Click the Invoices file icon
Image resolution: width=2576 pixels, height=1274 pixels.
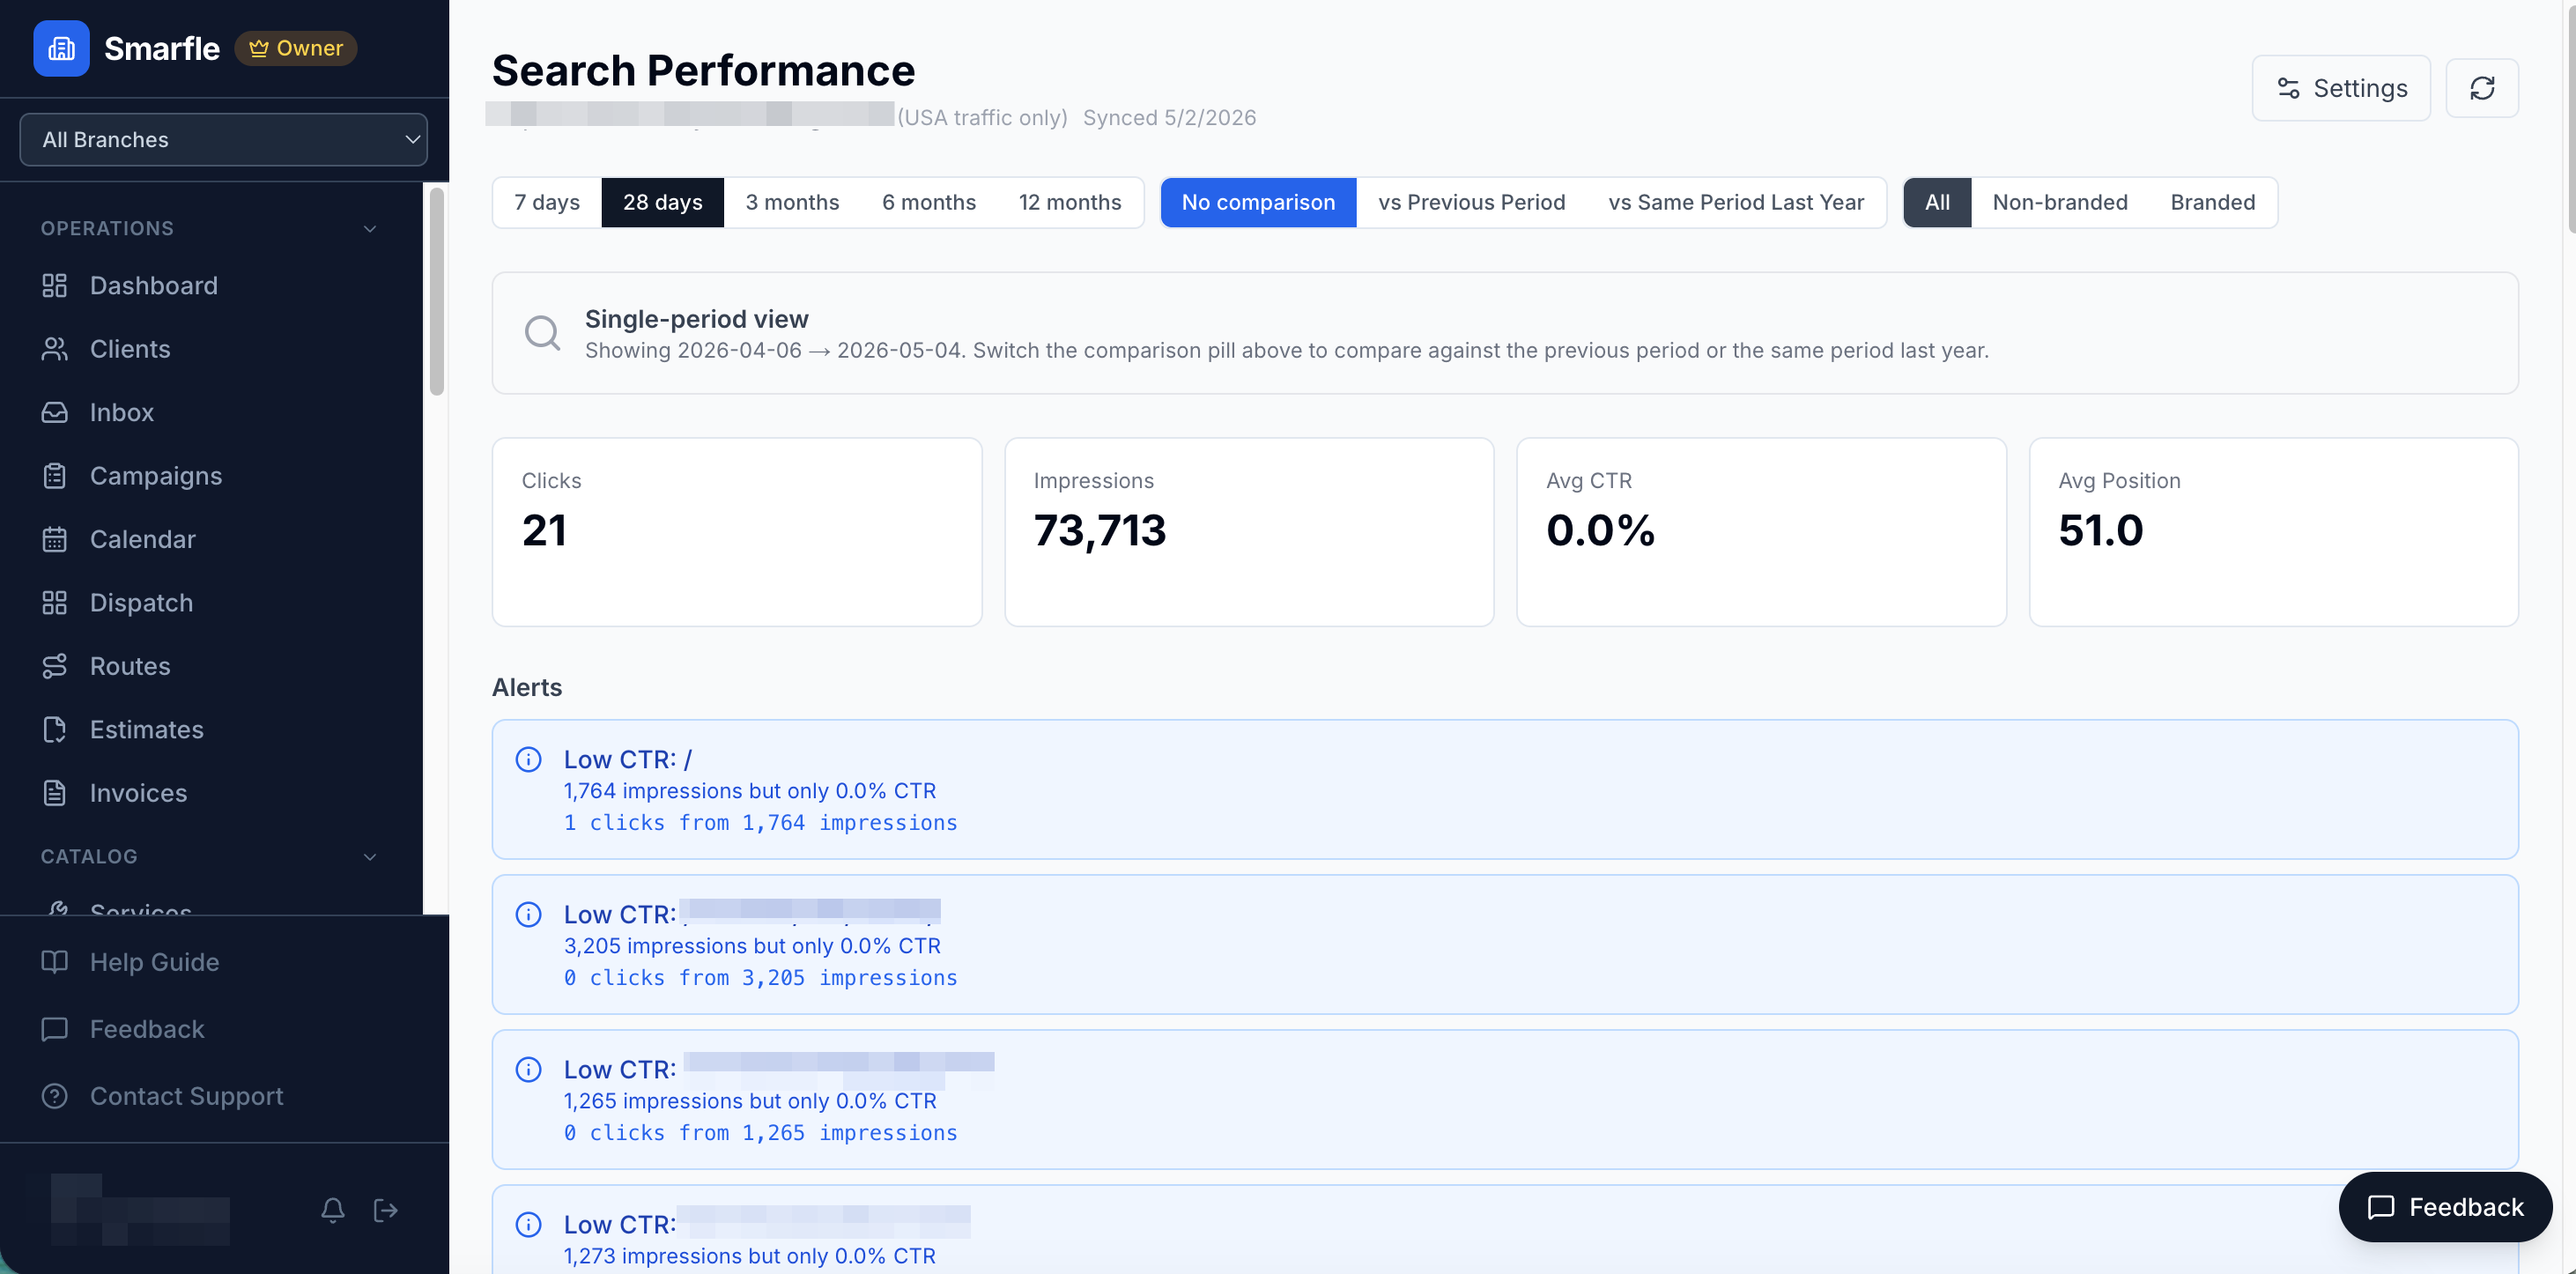[54, 793]
